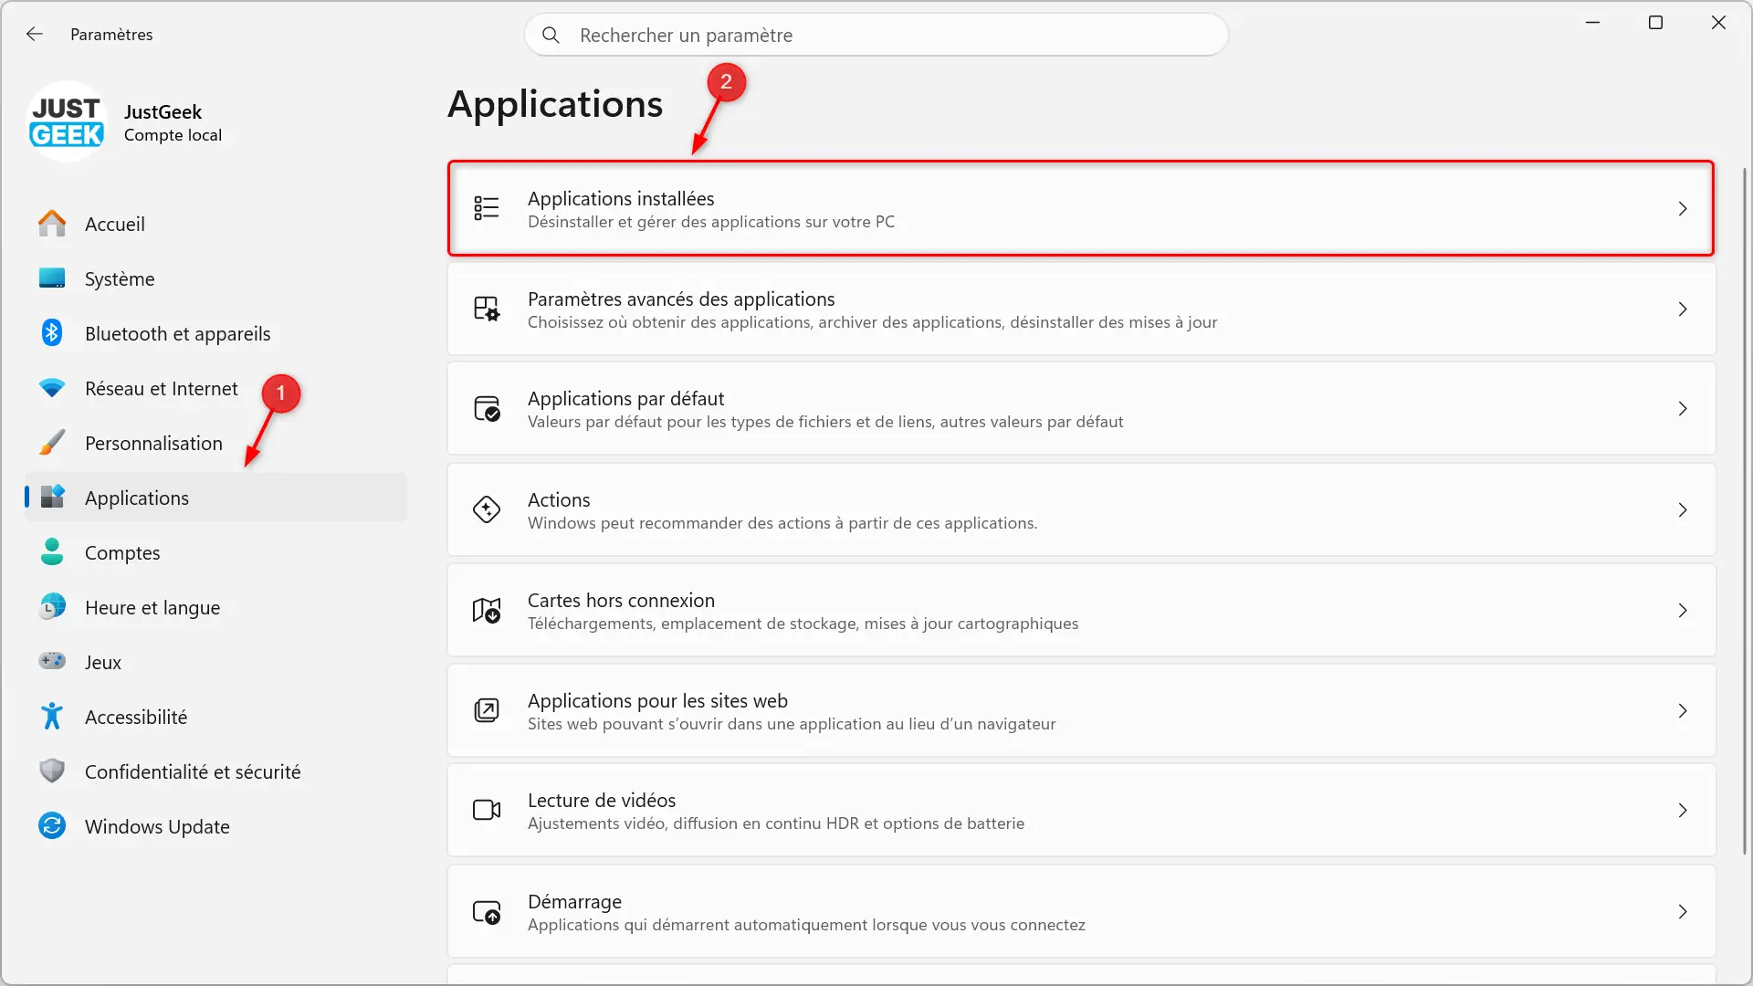Image resolution: width=1753 pixels, height=986 pixels.
Task: Click the Applications par défaut icon
Action: point(487,408)
